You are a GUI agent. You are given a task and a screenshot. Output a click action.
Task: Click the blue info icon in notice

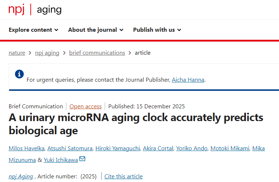[19, 74]
